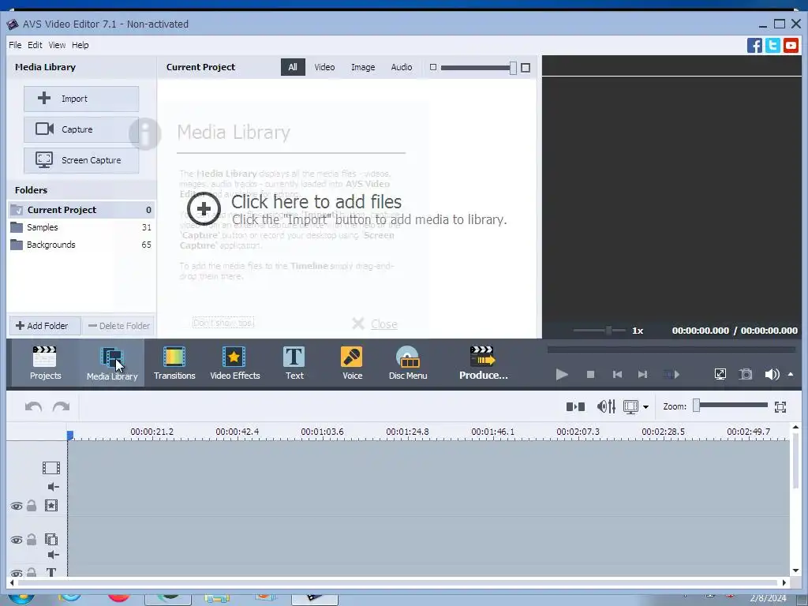
Task: Open the Video Effects panel
Action: pos(235,363)
